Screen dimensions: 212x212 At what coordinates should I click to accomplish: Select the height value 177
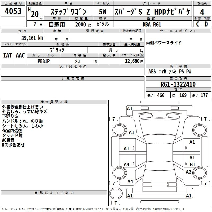click(x=204, y=95)
